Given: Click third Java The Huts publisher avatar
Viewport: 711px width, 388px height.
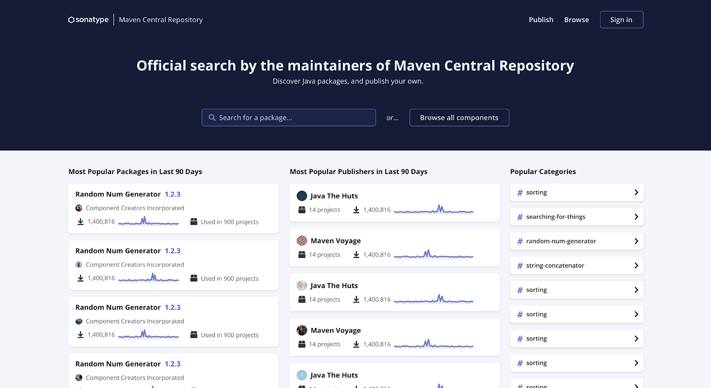Looking at the screenshot, I should tap(302, 375).
